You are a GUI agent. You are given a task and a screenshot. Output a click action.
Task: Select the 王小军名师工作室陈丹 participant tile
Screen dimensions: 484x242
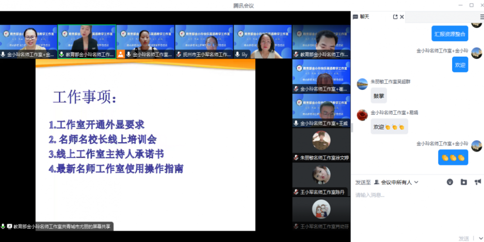click(x=321, y=179)
